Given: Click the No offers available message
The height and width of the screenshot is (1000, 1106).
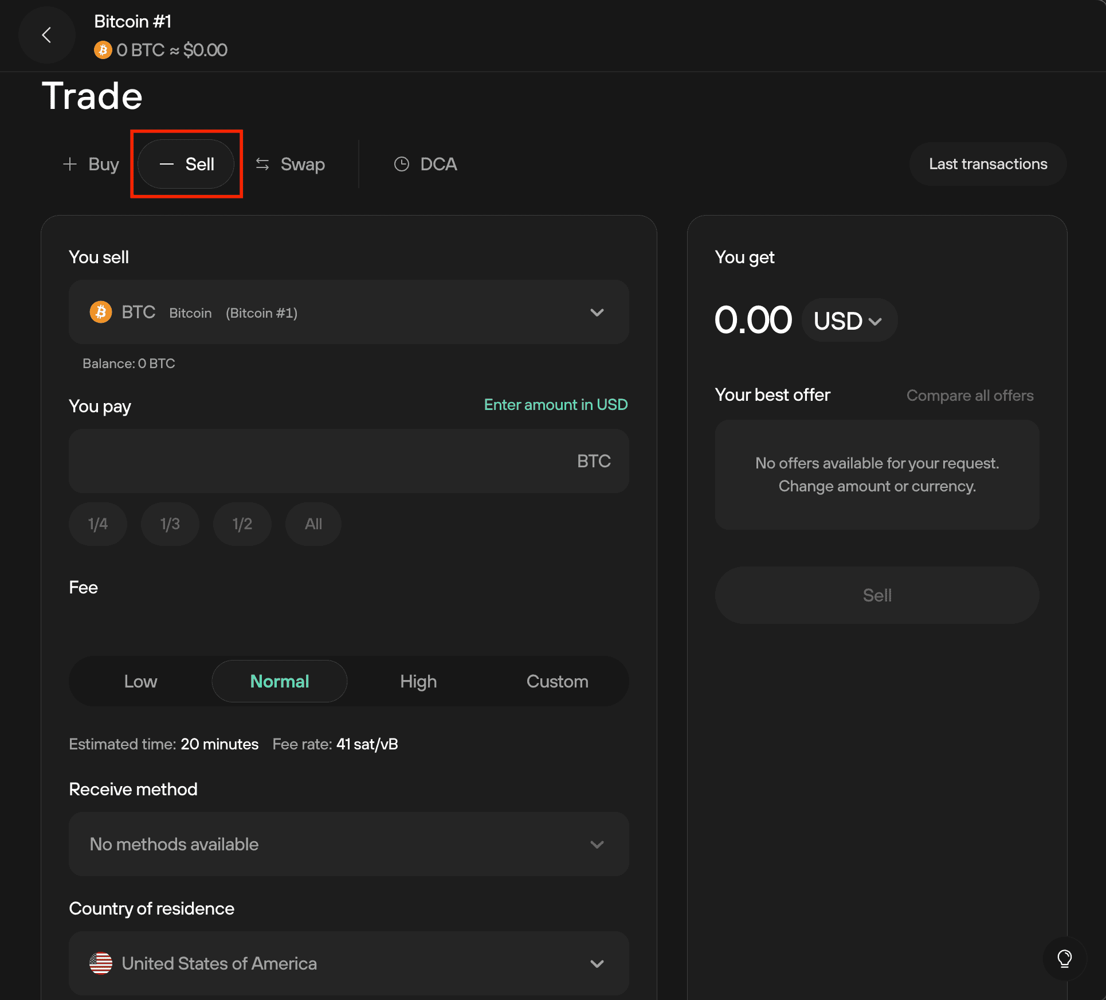Looking at the screenshot, I should 877,475.
